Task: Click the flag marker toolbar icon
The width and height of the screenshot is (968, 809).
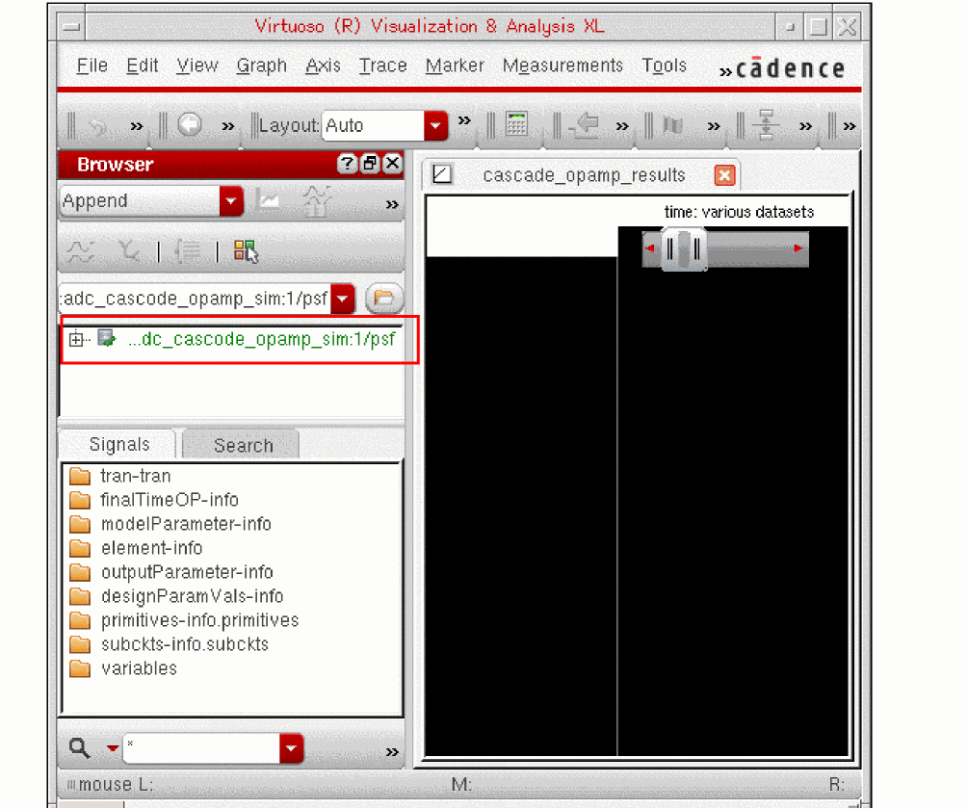Action: click(x=673, y=125)
